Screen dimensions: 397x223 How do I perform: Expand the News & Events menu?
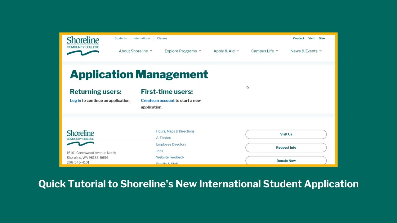pyautogui.click(x=306, y=51)
